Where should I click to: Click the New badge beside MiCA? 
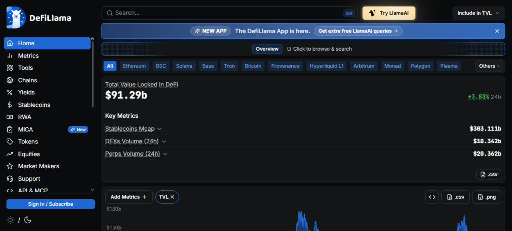[78, 129]
